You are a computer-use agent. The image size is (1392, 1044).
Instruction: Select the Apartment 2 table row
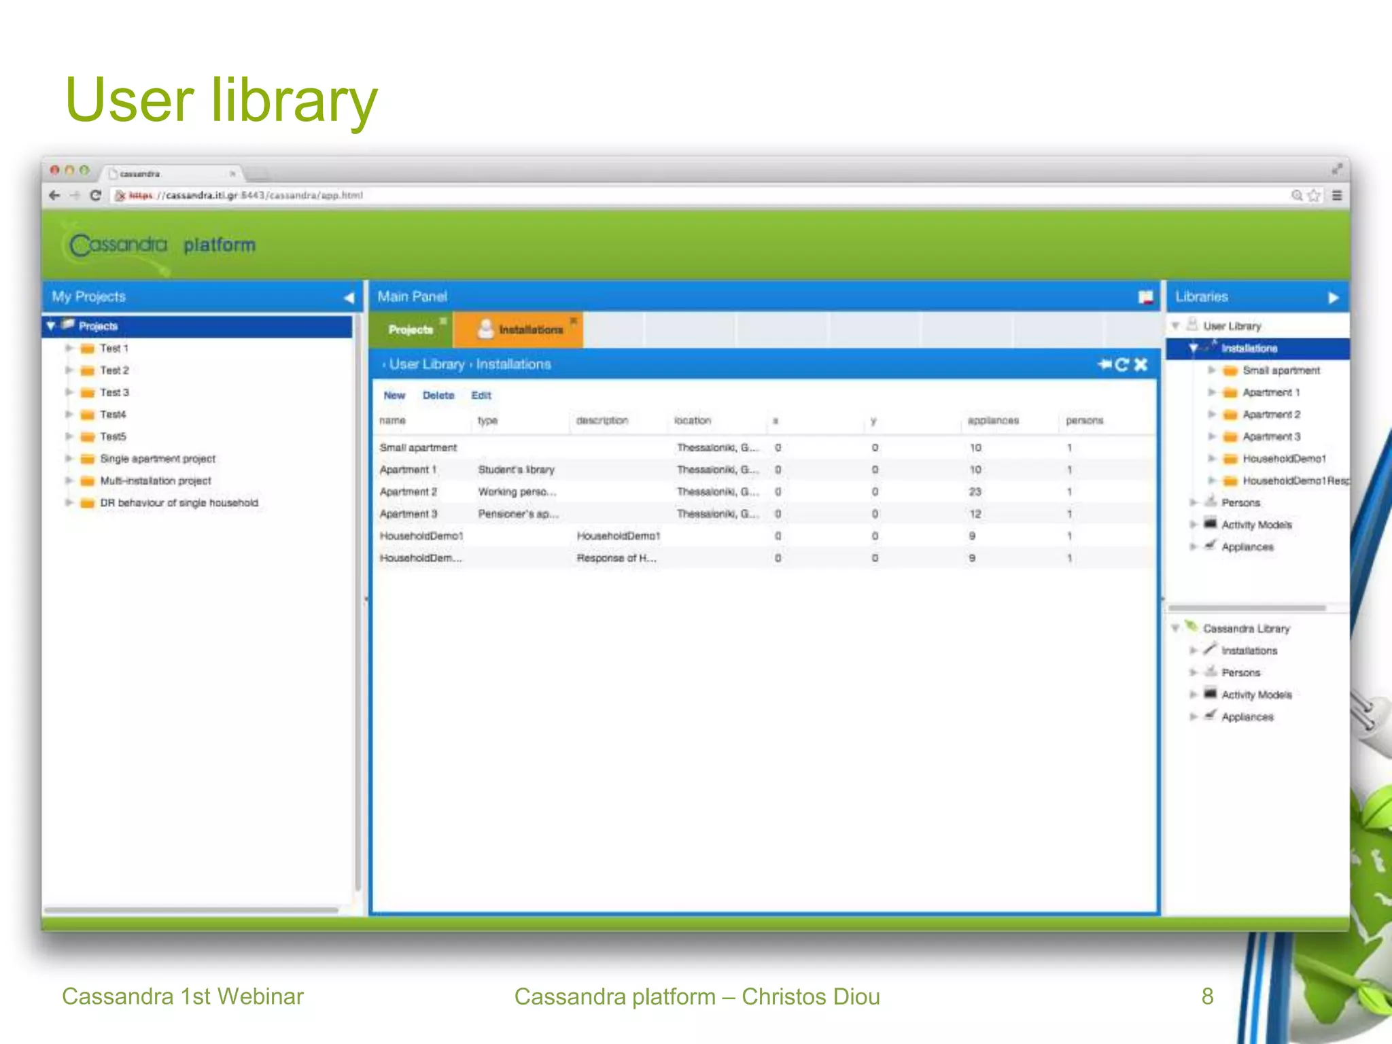(765, 492)
